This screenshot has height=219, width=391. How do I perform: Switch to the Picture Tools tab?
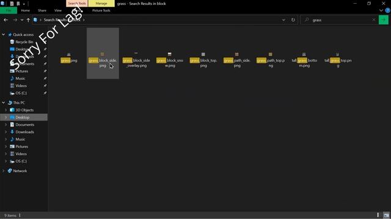coord(101,10)
